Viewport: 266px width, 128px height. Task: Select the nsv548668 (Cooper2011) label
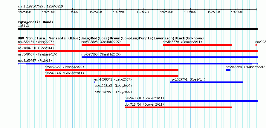[144, 98]
